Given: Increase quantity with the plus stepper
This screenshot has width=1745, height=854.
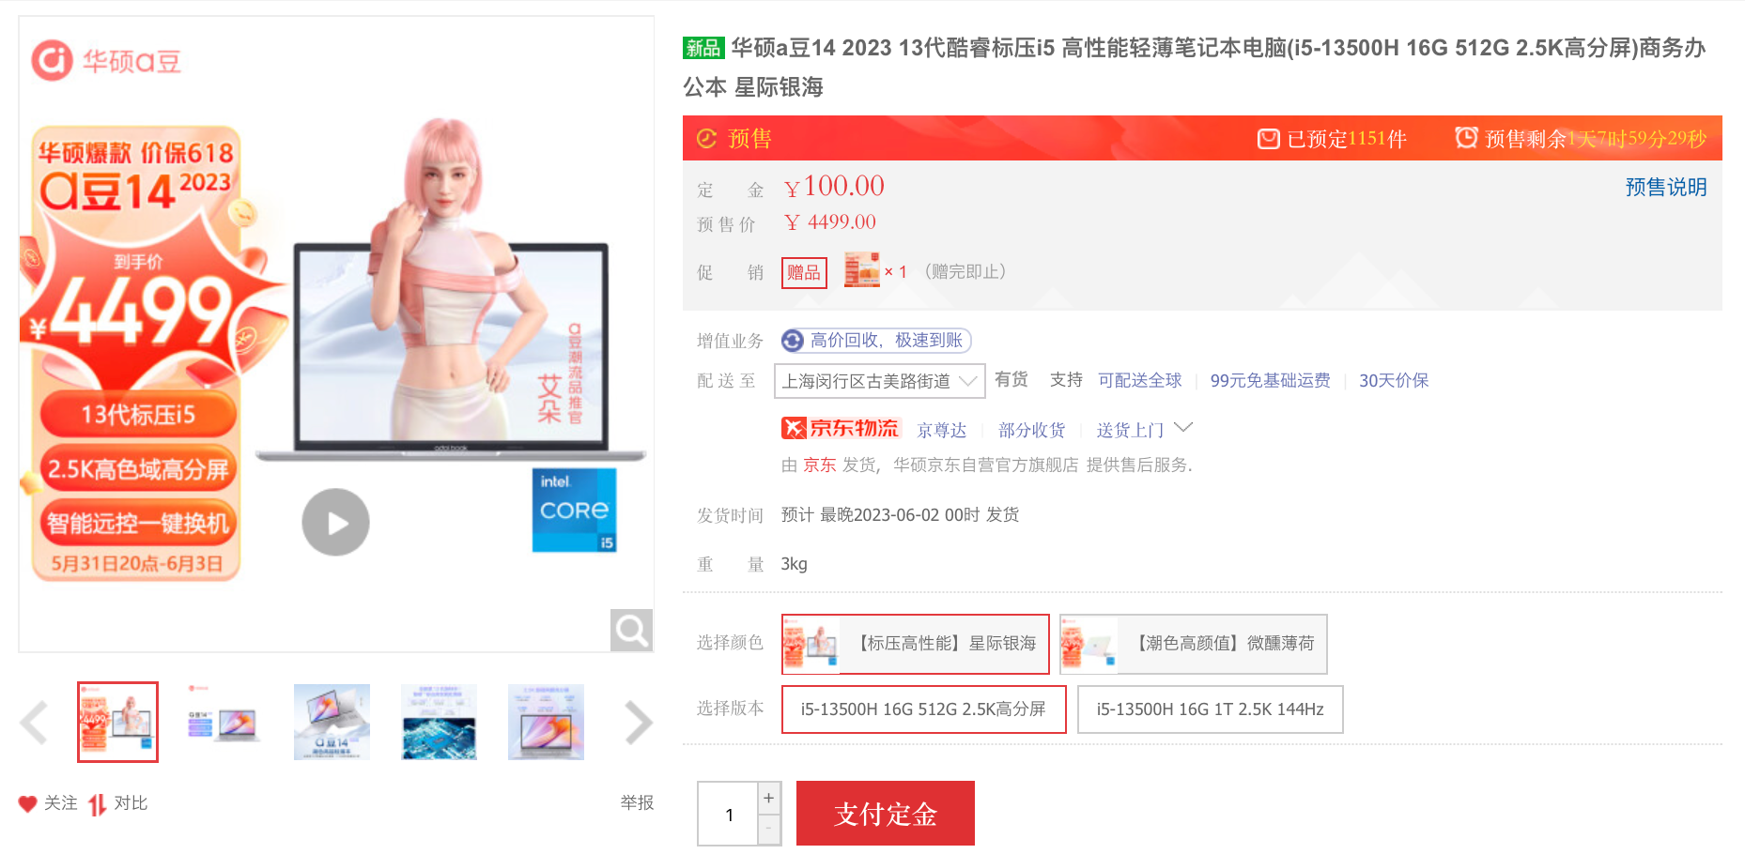Looking at the screenshot, I should (x=769, y=798).
